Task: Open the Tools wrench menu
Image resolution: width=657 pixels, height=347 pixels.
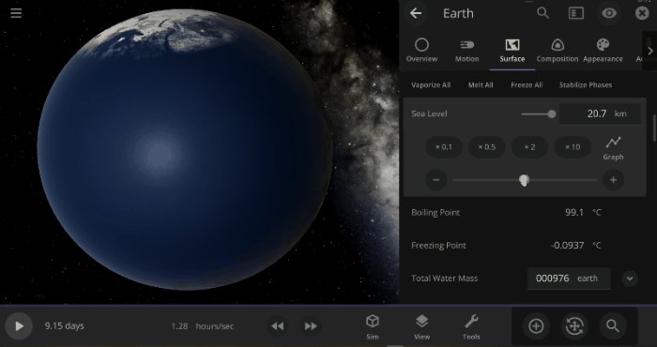Action: [x=471, y=327]
